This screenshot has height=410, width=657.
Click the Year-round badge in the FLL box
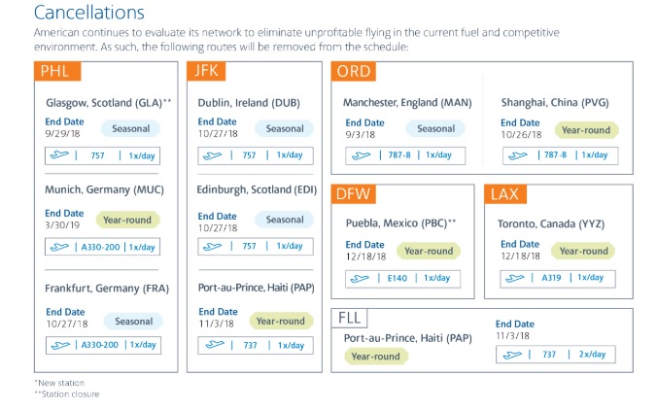click(x=377, y=357)
